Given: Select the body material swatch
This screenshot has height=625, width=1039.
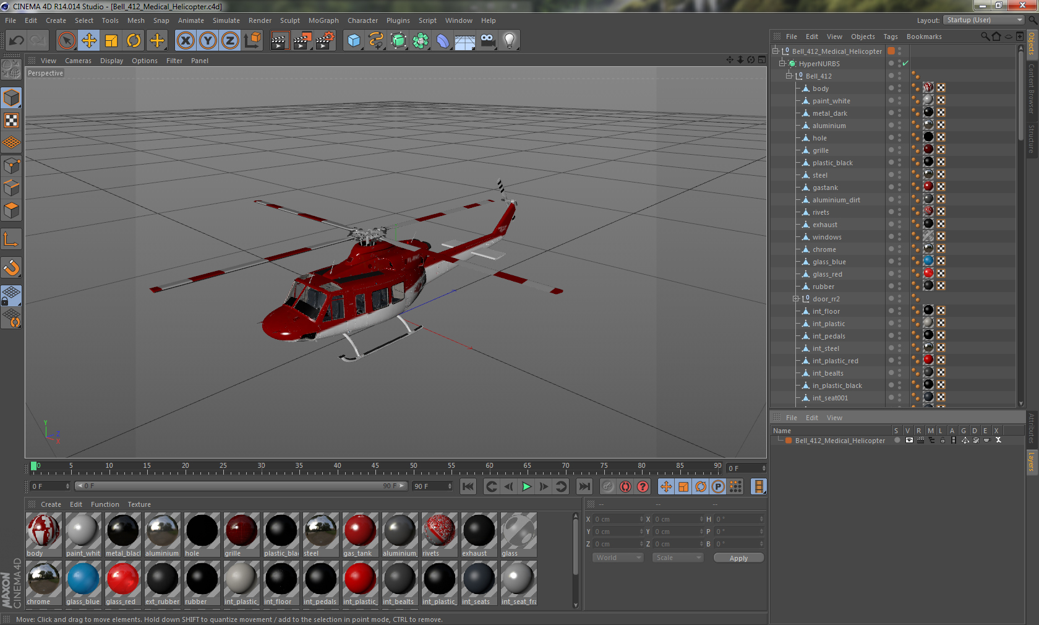Looking at the screenshot, I should (x=43, y=535).
